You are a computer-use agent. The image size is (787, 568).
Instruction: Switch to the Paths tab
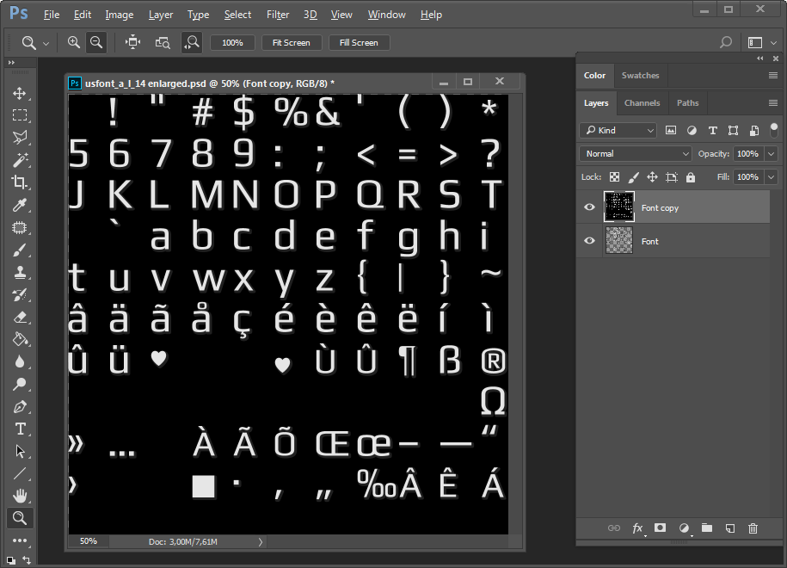(x=687, y=103)
